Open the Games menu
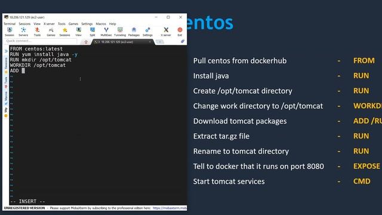Viewport: 382px width, 215px height. coord(73,24)
